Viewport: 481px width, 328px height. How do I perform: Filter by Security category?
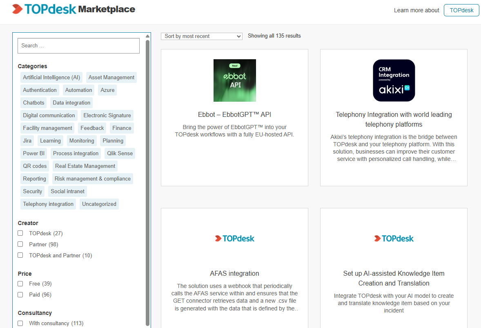coord(33,191)
